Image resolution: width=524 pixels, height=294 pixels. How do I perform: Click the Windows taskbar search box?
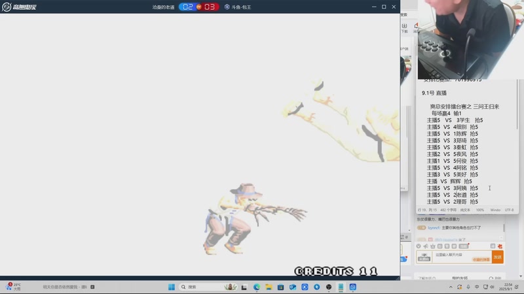[x=208, y=287]
